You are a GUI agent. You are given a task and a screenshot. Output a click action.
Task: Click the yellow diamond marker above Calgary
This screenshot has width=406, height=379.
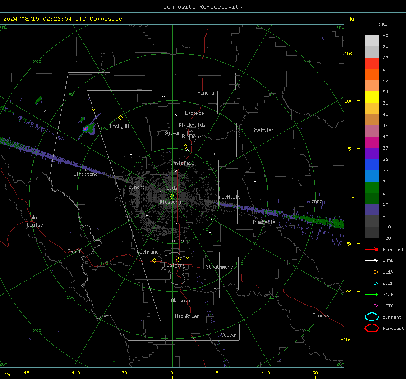(x=178, y=260)
